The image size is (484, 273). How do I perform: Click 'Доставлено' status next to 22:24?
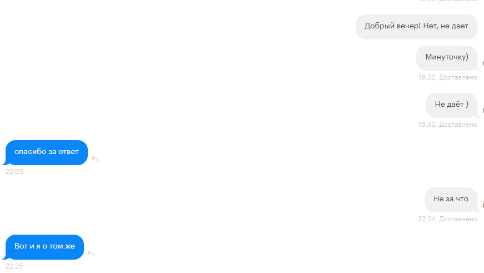(458, 219)
